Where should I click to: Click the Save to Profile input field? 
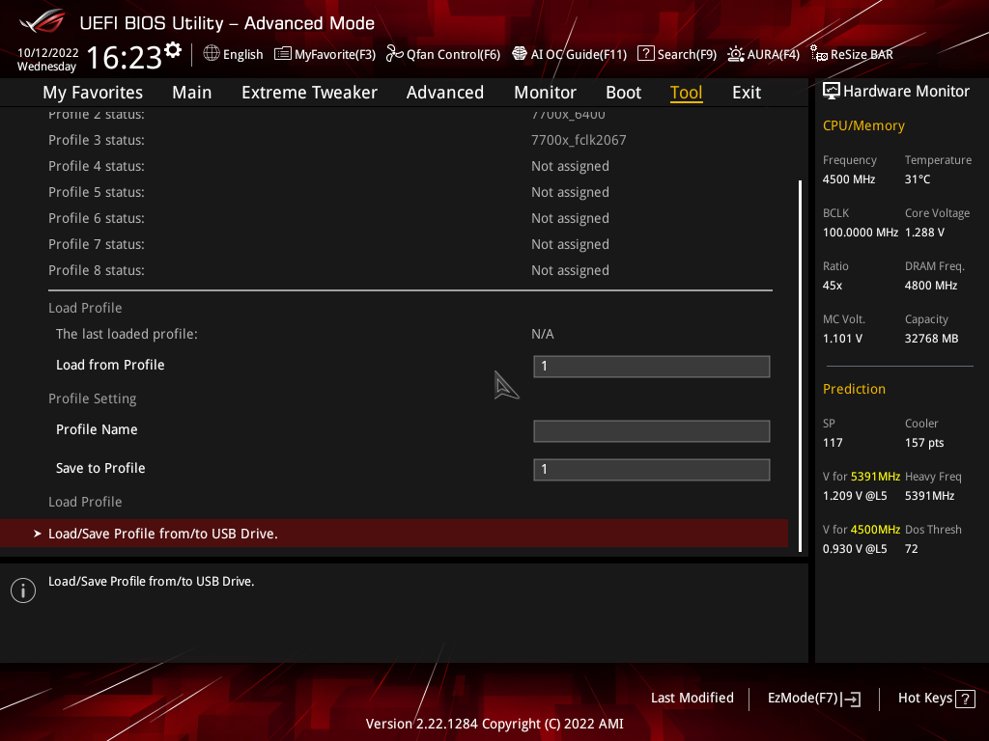(x=652, y=470)
